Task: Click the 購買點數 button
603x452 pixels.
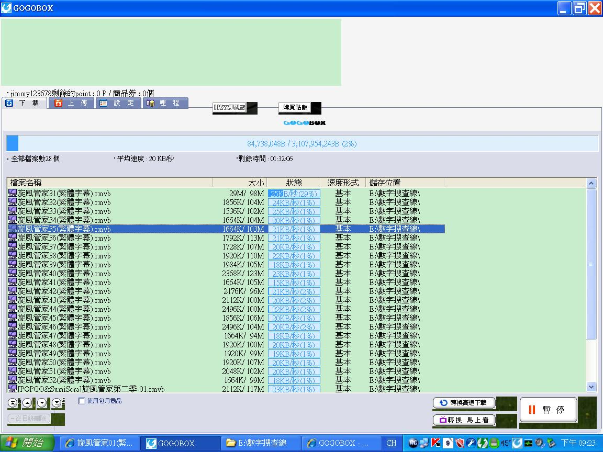Action: [295, 107]
